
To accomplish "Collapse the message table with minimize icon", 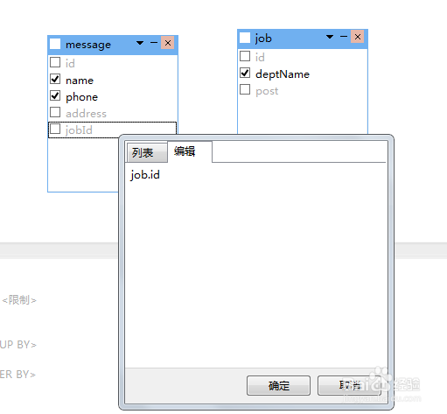I will click(x=154, y=43).
